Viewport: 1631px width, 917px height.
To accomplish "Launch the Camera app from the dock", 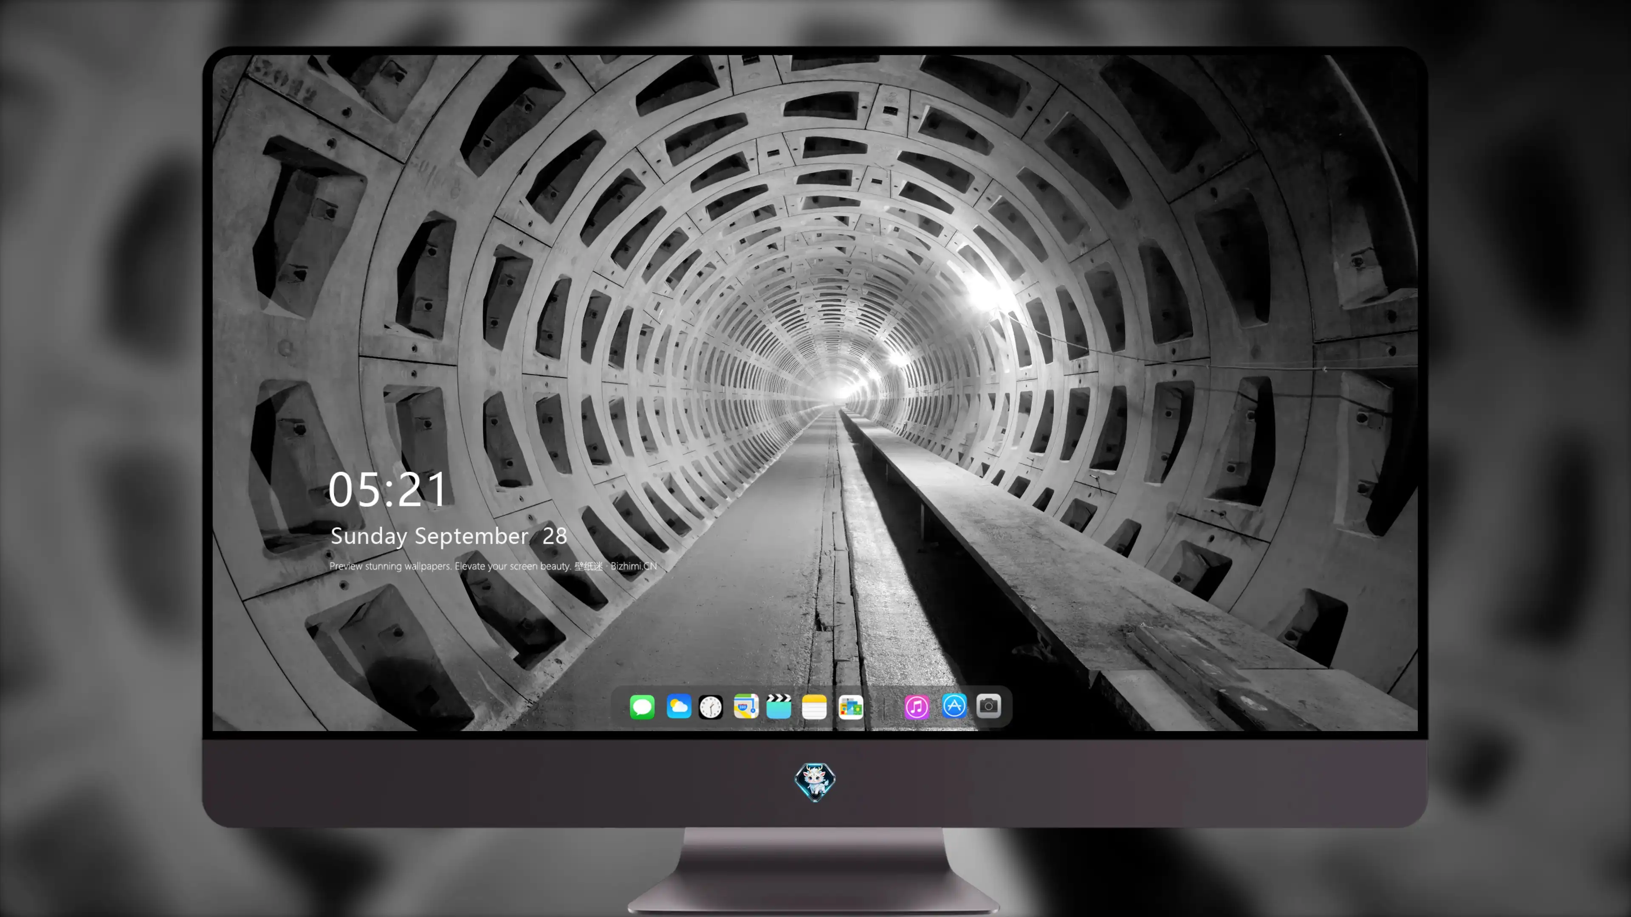I will (988, 706).
